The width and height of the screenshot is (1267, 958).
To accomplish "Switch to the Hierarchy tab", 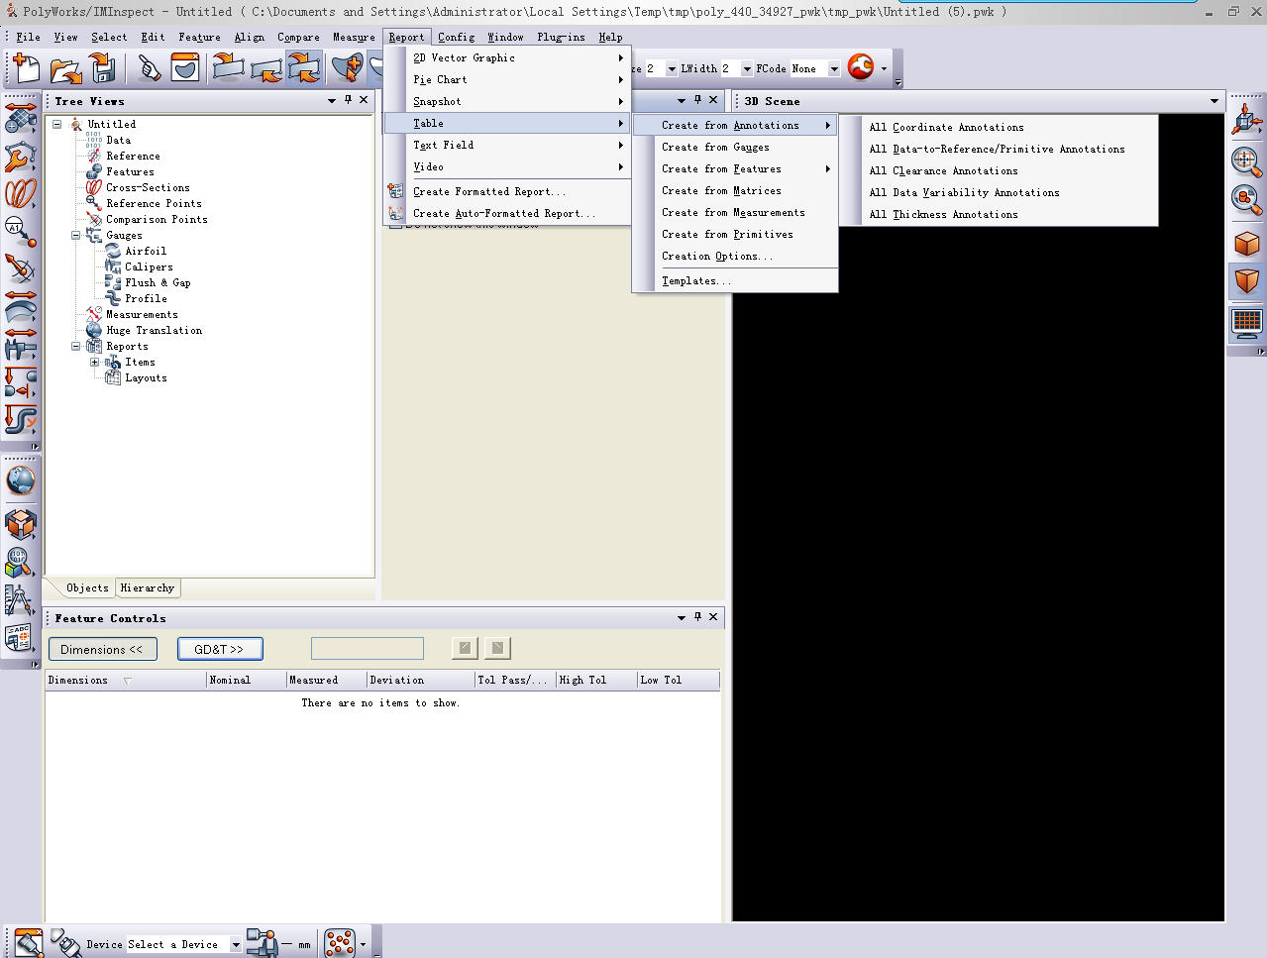I will [148, 587].
